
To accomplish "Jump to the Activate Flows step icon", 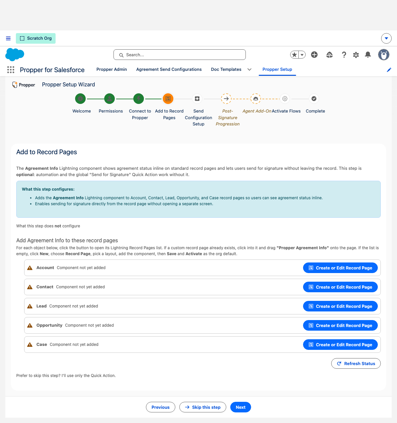I will point(285,99).
